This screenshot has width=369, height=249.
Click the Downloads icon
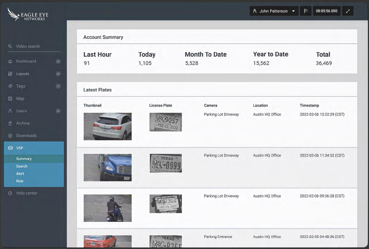[10, 135]
